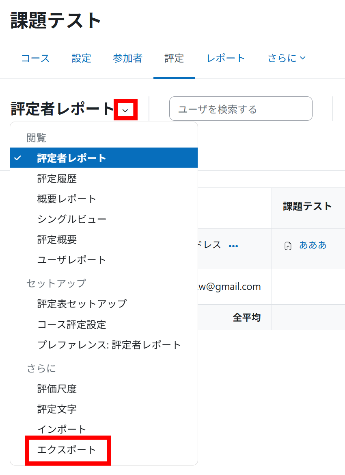Click the assignment file icon beside あああ
Image resolution: width=345 pixels, height=475 pixels.
click(288, 246)
